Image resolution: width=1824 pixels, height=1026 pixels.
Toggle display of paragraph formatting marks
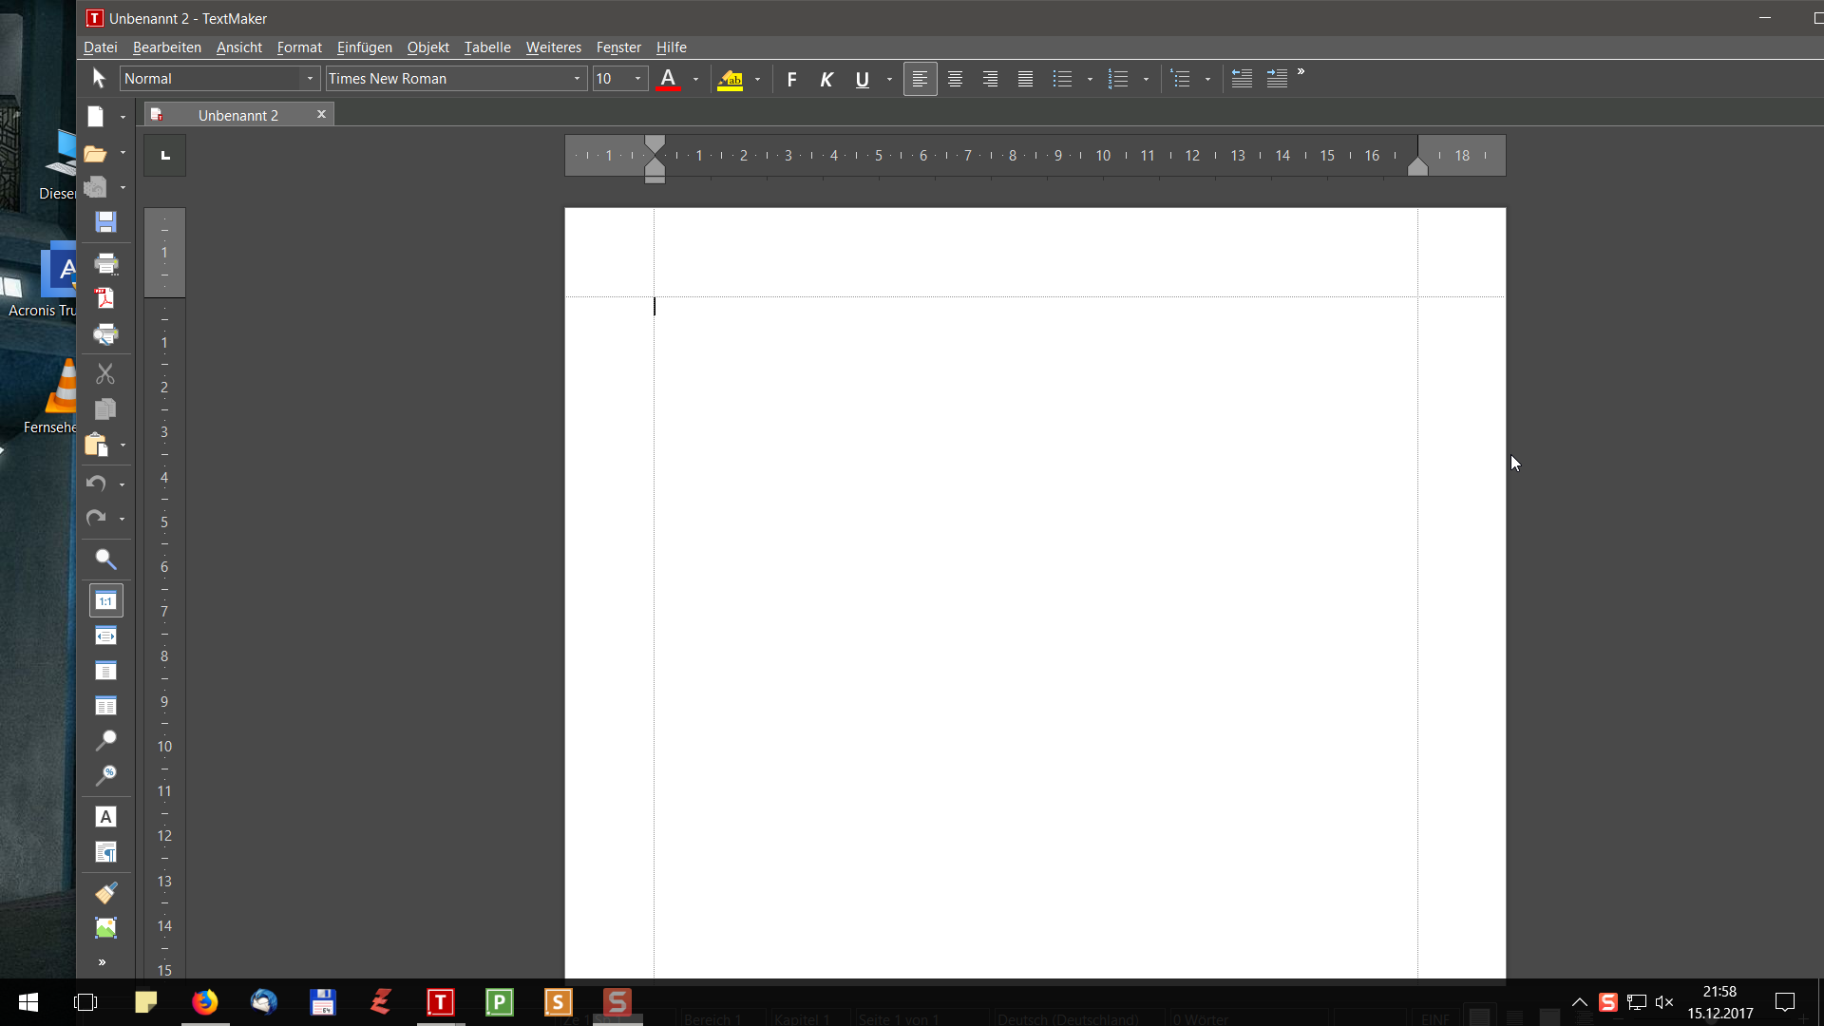tap(105, 852)
